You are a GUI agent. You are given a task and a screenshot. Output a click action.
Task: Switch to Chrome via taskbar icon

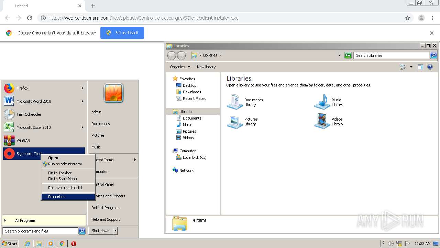[x=62, y=244]
